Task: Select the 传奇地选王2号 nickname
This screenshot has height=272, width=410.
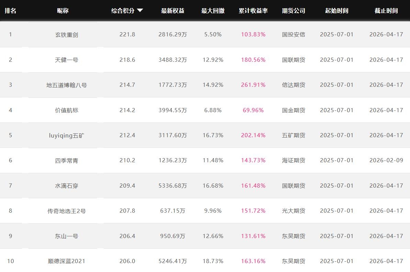Action: 67,211
